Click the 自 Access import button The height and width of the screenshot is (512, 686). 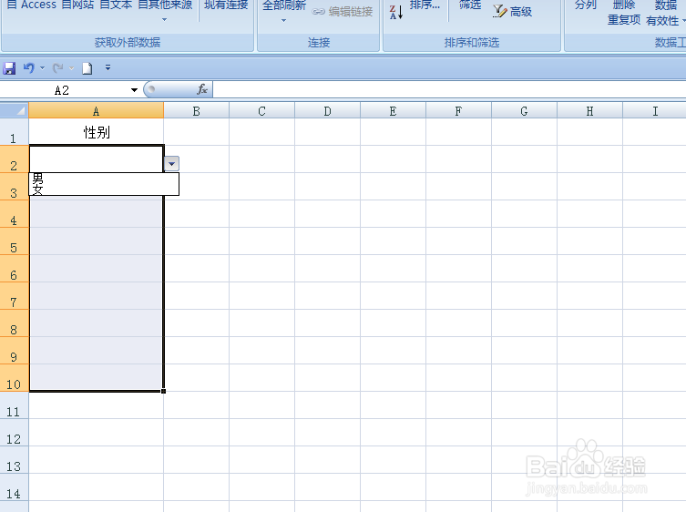click(x=32, y=5)
